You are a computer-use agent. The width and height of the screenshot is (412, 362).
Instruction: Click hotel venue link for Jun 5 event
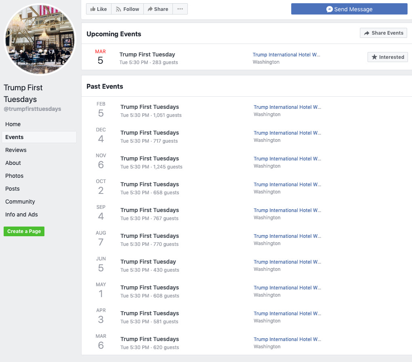[x=287, y=262]
